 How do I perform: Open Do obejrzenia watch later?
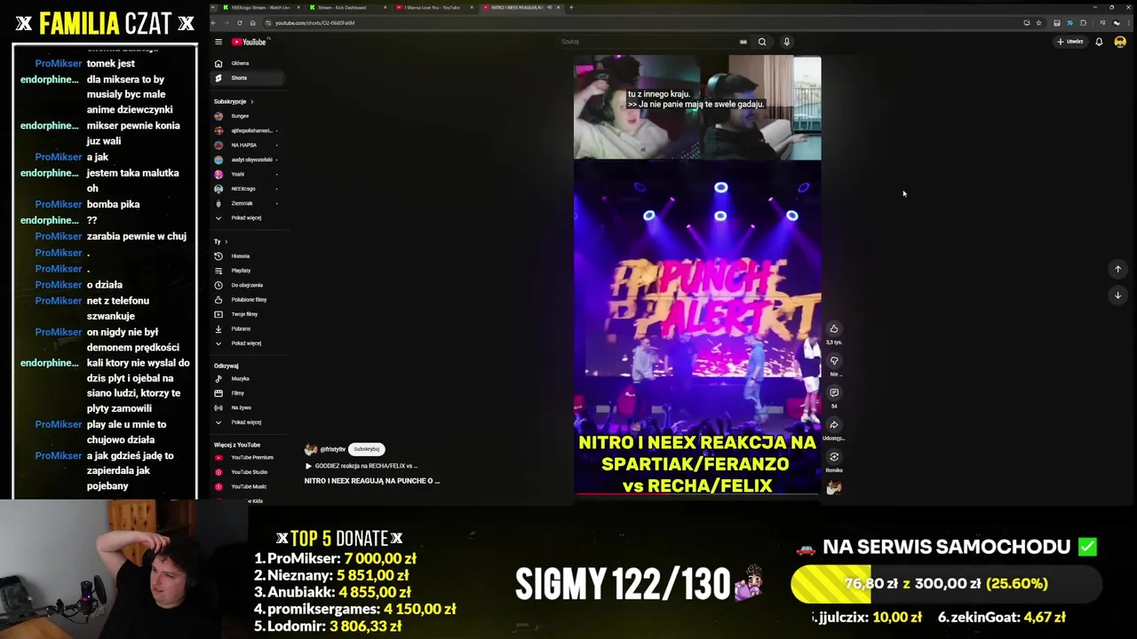click(247, 285)
